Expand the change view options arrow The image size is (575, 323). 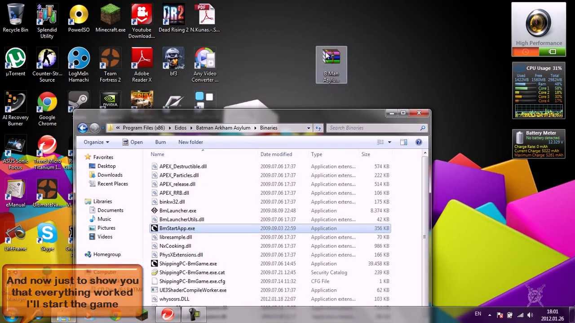[x=389, y=142]
